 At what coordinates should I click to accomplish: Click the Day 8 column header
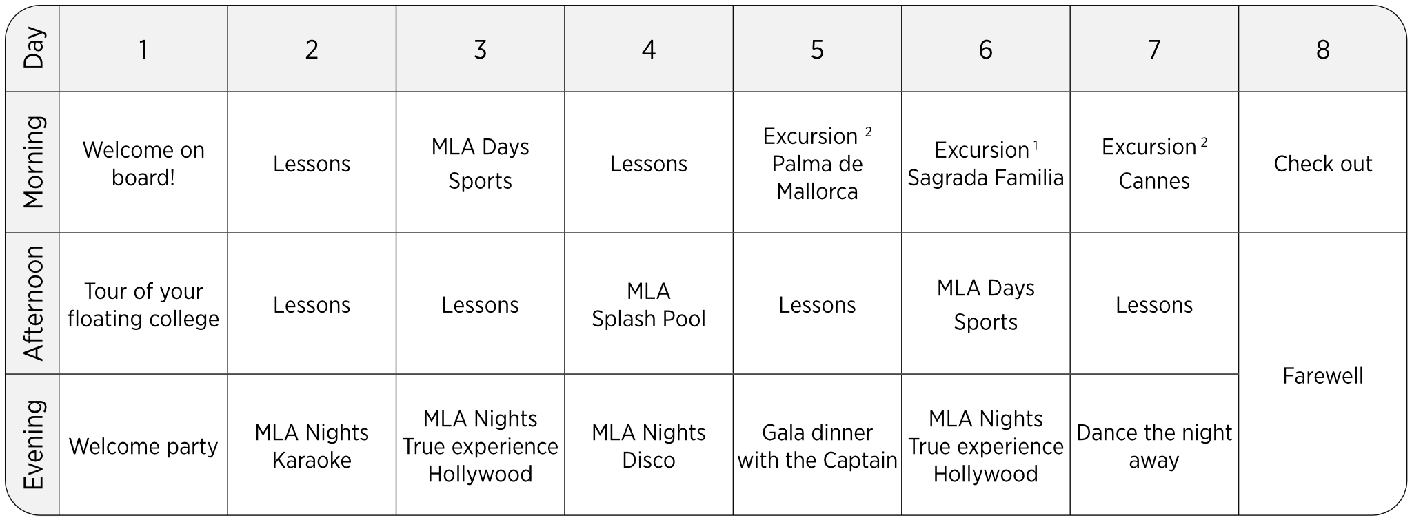tap(1322, 50)
